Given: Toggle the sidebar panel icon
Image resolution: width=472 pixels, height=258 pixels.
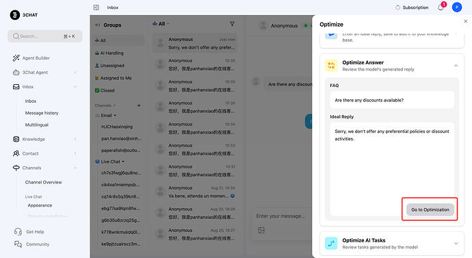Looking at the screenshot, I should point(96,8).
